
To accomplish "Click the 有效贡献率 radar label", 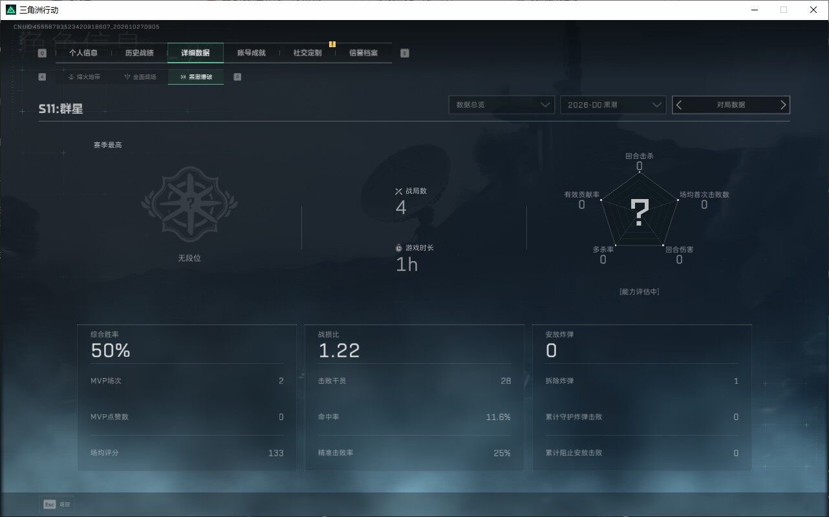I will coord(582,195).
